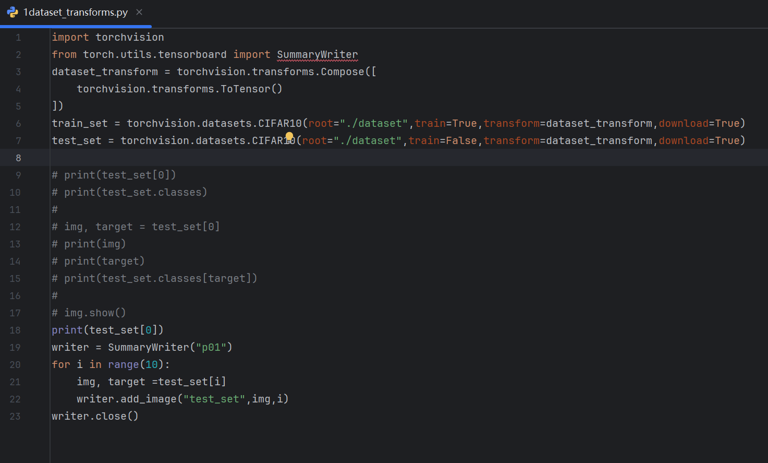Place cursor on empty line 8
This screenshot has width=768, height=463.
point(409,158)
